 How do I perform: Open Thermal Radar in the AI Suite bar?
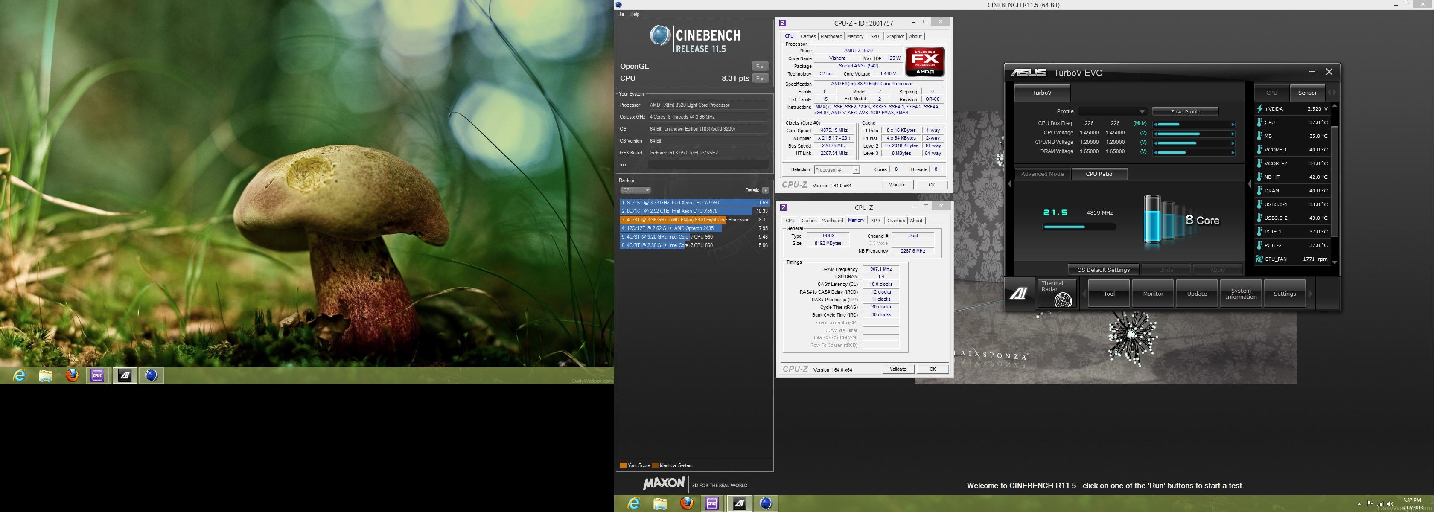pos(1057,293)
